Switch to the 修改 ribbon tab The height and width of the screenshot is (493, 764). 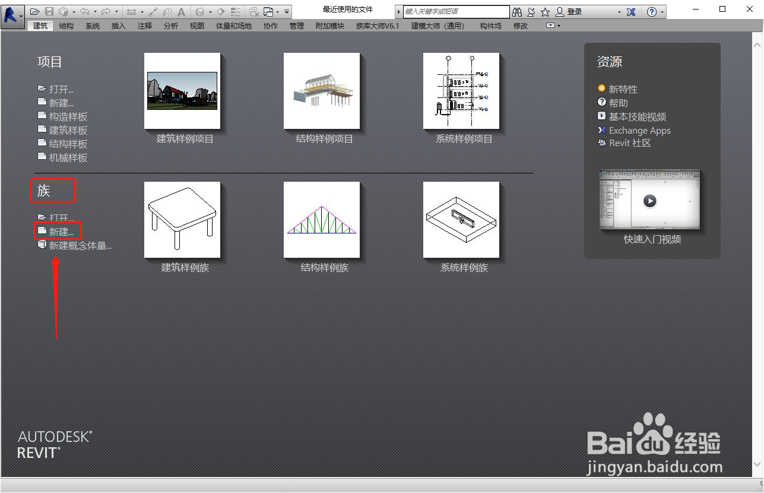(x=521, y=26)
